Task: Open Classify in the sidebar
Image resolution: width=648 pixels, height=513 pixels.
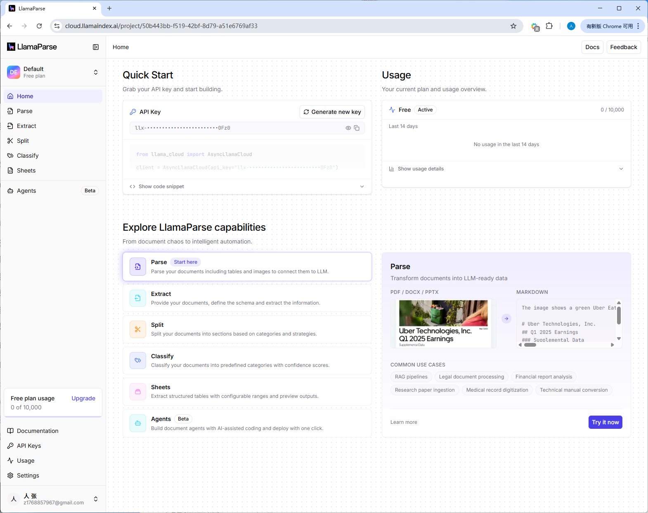Action: coord(53,156)
